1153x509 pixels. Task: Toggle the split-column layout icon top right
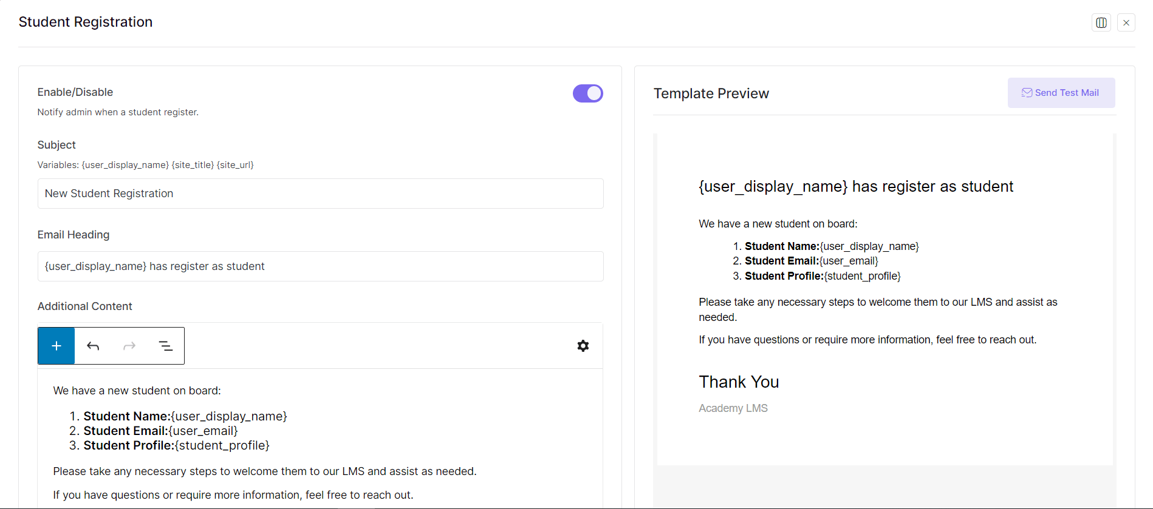click(1101, 22)
